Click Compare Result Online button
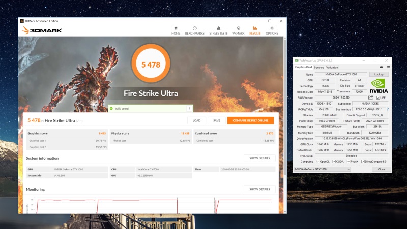Image resolution: width=407 pixels, height=229 pixels. click(x=250, y=120)
